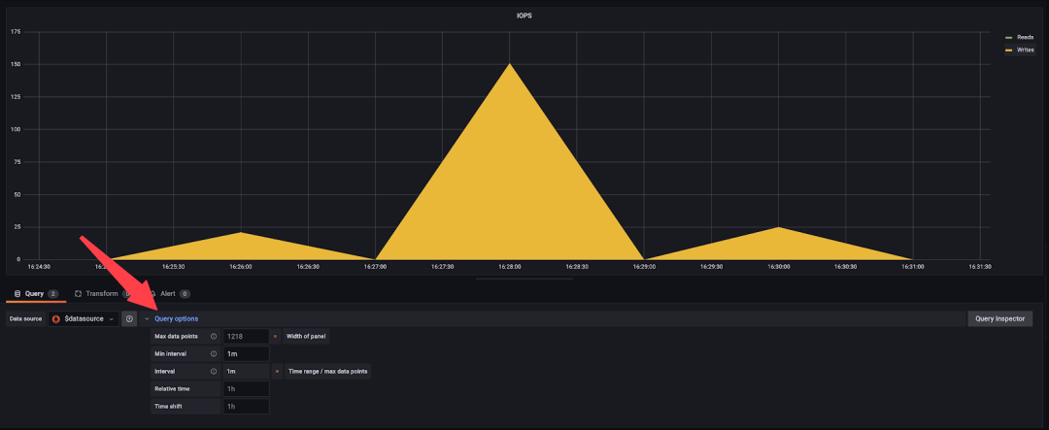Screen dimensions: 1049x430
Task: Click the Transform tab icon
Action: 79,293
